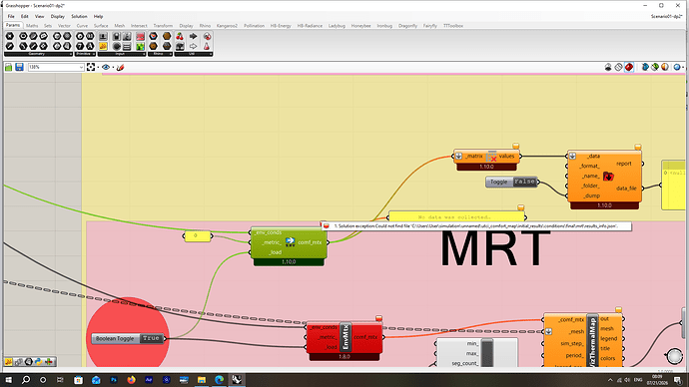The width and height of the screenshot is (689, 387).
Task: Select the white arrow icon in Util group
Action: pyautogui.click(x=194, y=46)
